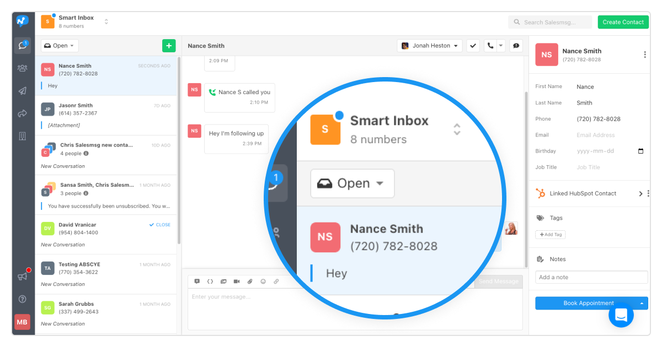Click the Send Message button

point(498,281)
